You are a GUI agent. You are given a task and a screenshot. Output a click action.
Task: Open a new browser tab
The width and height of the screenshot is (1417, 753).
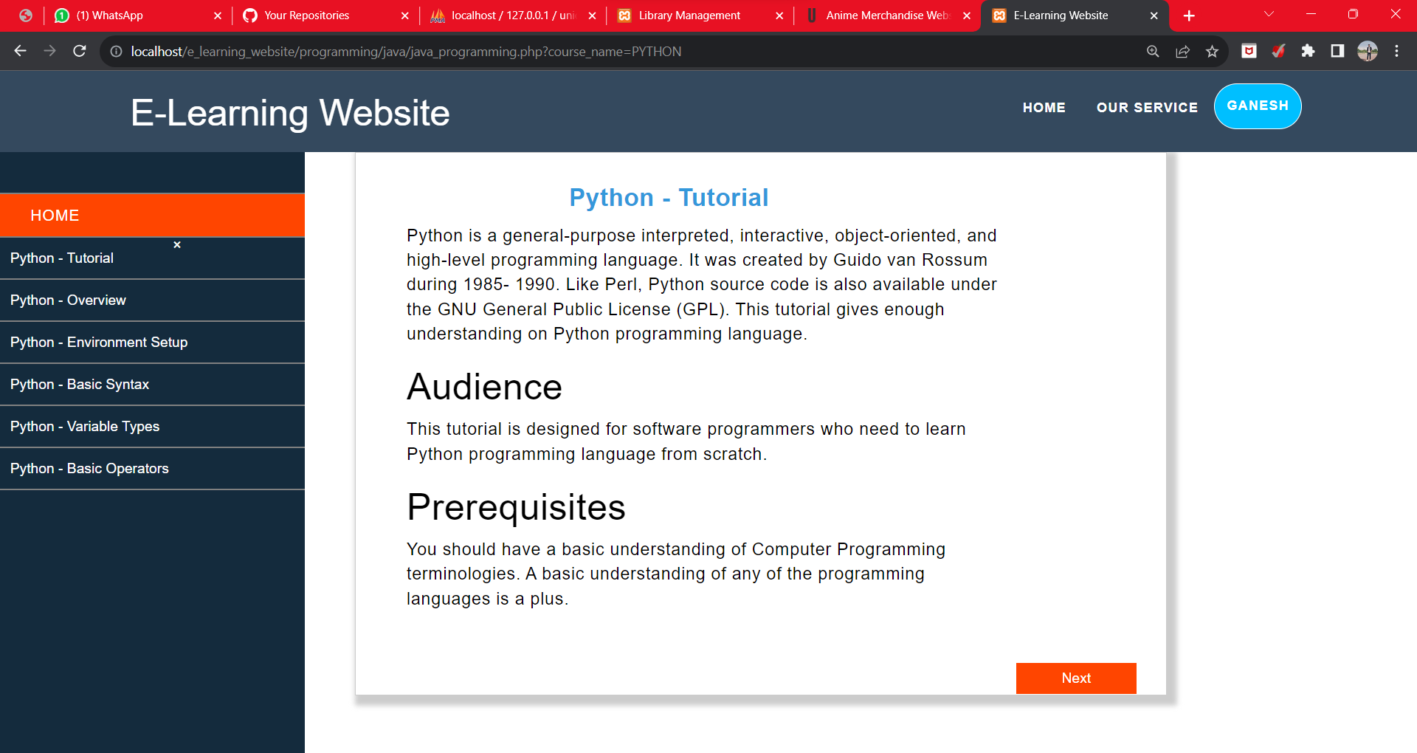[1189, 15]
